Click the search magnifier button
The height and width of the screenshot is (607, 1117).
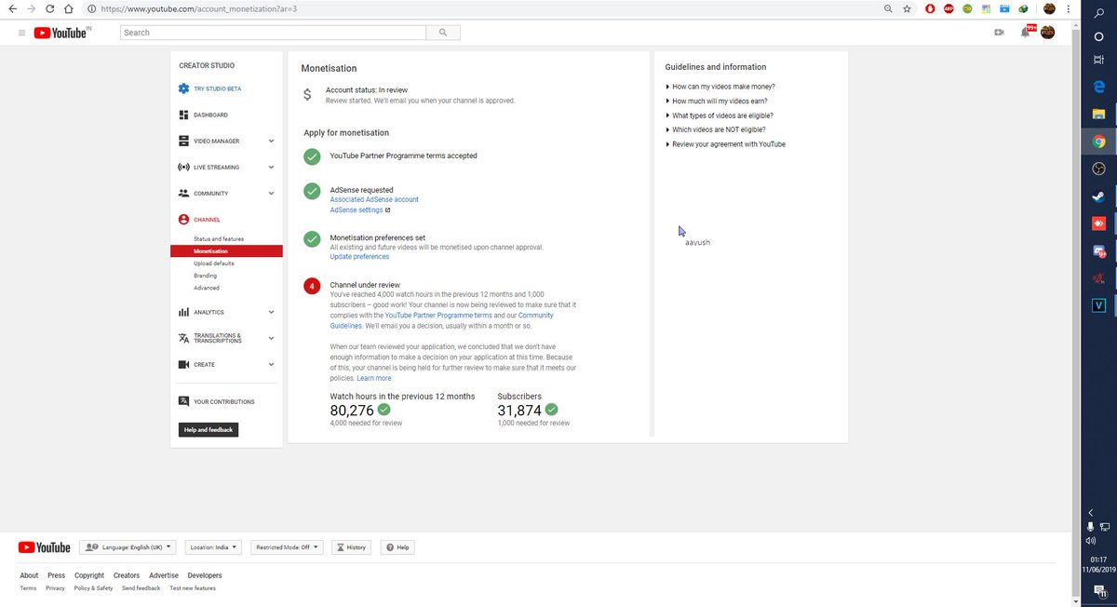point(443,33)
